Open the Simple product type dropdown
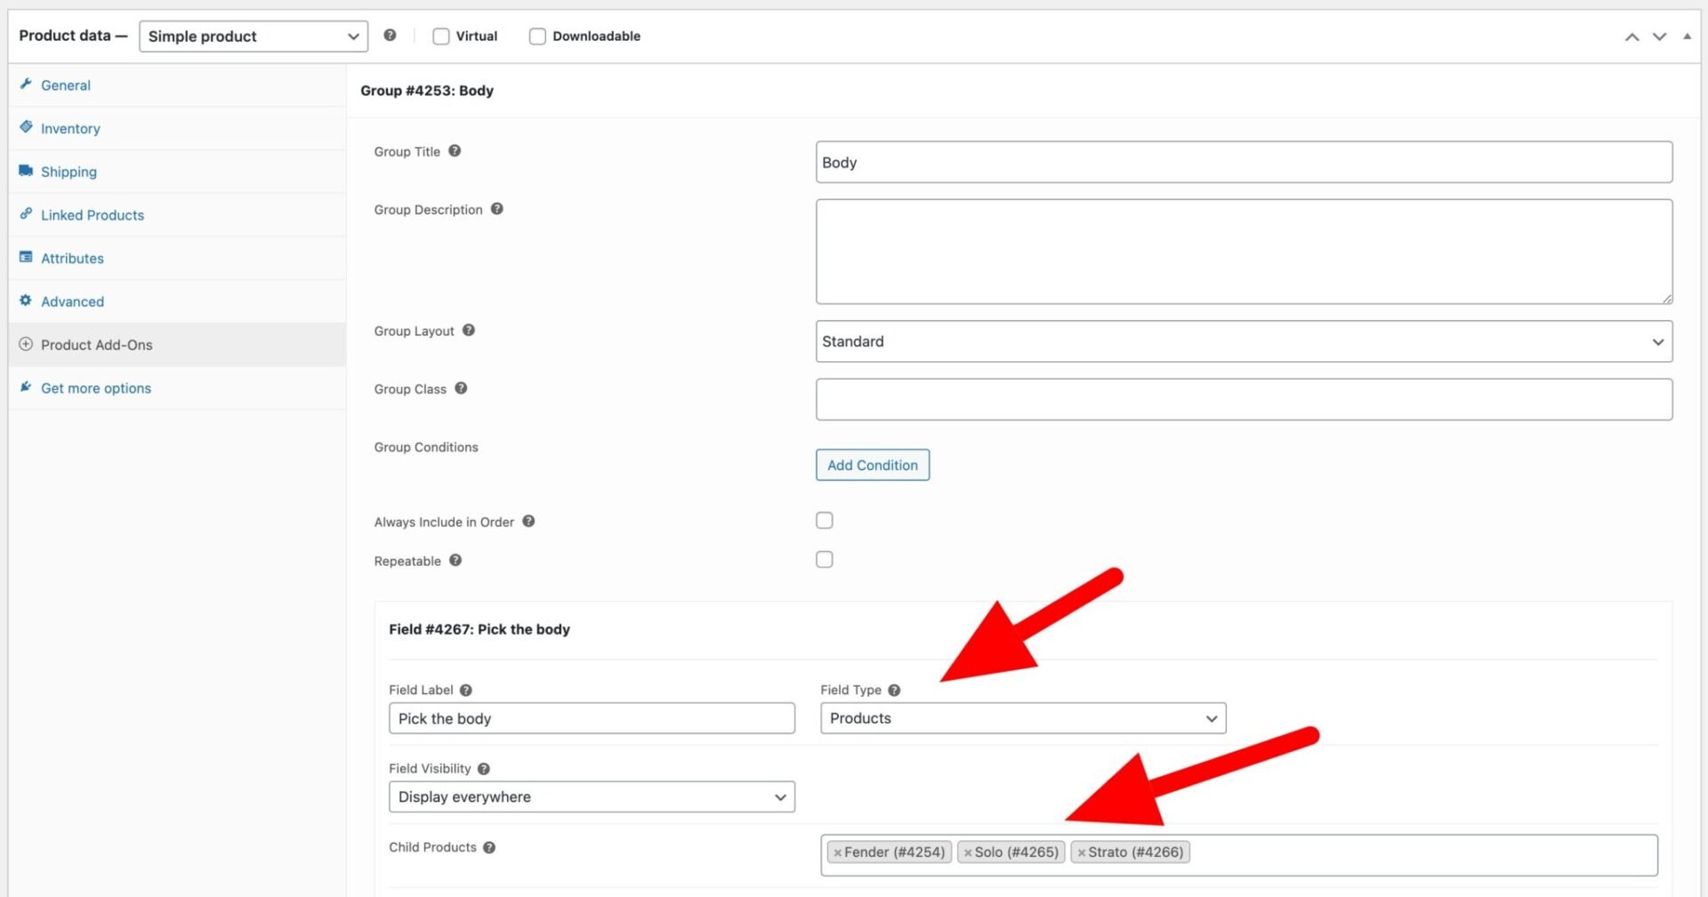The width and height of the screenshot is (1708, 897). (254, 36)
